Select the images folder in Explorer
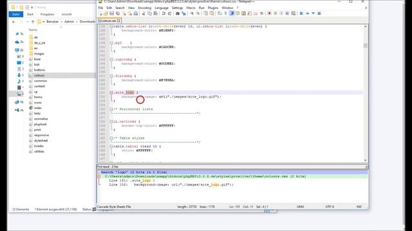The image size is (412, 231). pyautogui.click(x=39, y=54)
